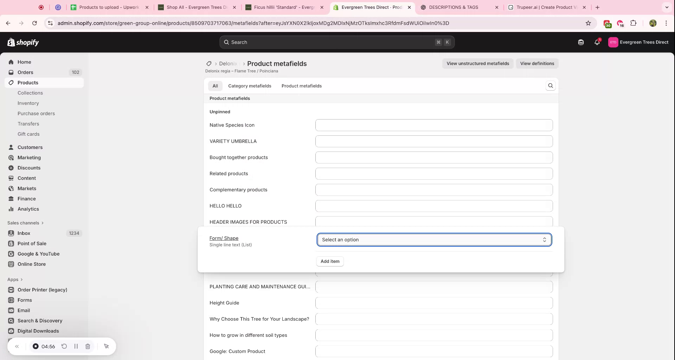The height and width of the screenshot is (360, 675).
Task: Open the metafields search magnifier
Action: [x=550, y=85]
